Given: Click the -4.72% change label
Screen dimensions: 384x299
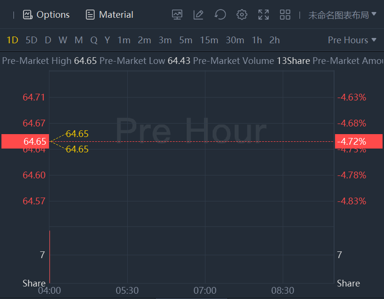Looking at the screenshot, I should click(x=358, y=141).
